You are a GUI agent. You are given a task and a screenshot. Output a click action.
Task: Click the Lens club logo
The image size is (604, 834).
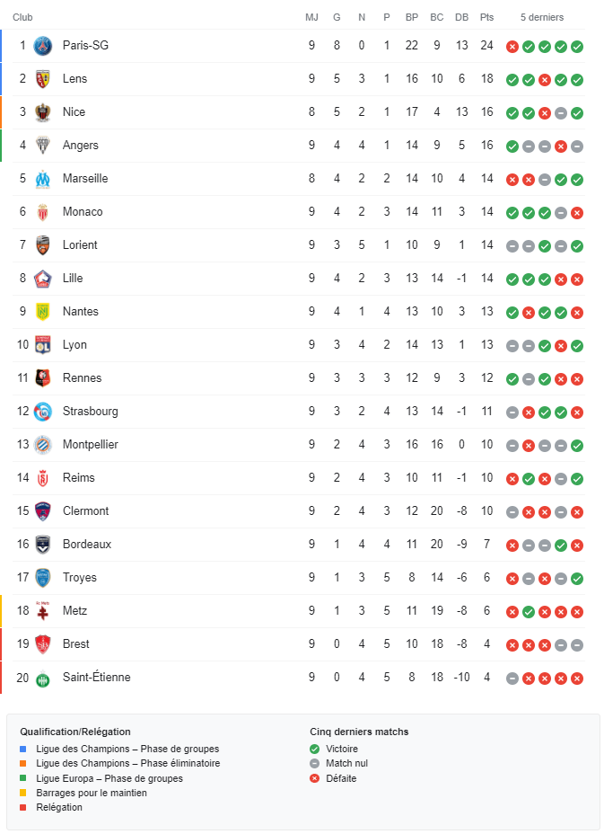(42, 79)
